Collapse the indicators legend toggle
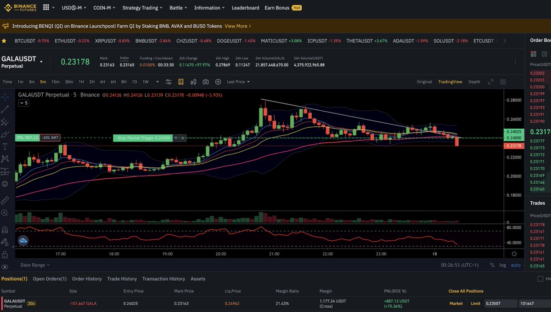 click(23, 103)
